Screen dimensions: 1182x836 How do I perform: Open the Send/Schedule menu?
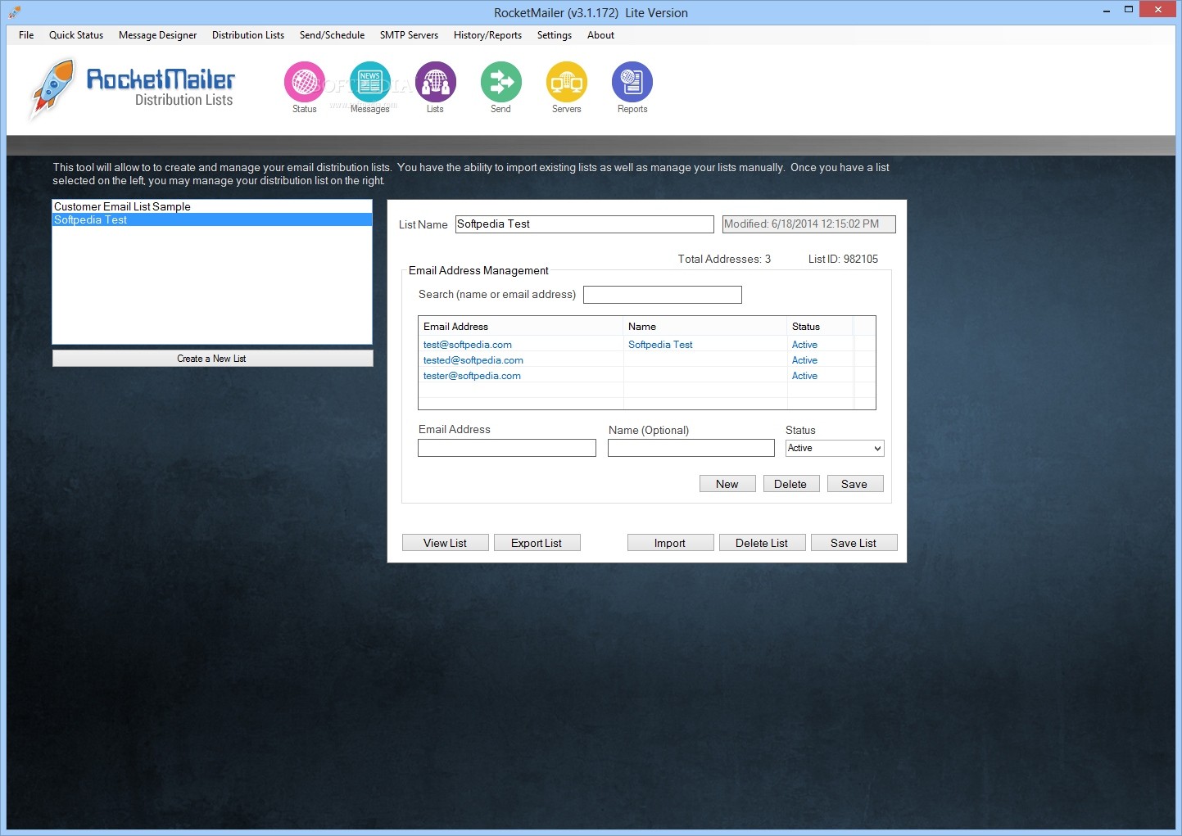(x=332, y=35)
